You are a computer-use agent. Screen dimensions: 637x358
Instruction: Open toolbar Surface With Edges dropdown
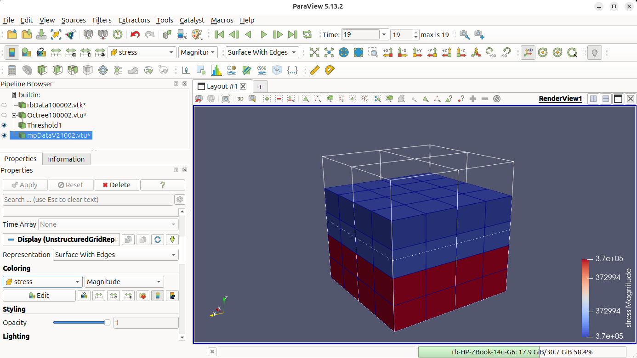point(262,52)
